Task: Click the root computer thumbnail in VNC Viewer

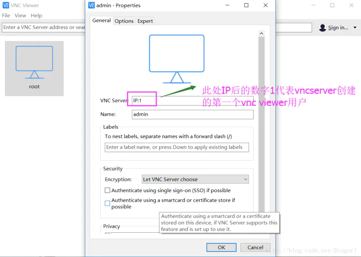Action: (x=34, y=68)
